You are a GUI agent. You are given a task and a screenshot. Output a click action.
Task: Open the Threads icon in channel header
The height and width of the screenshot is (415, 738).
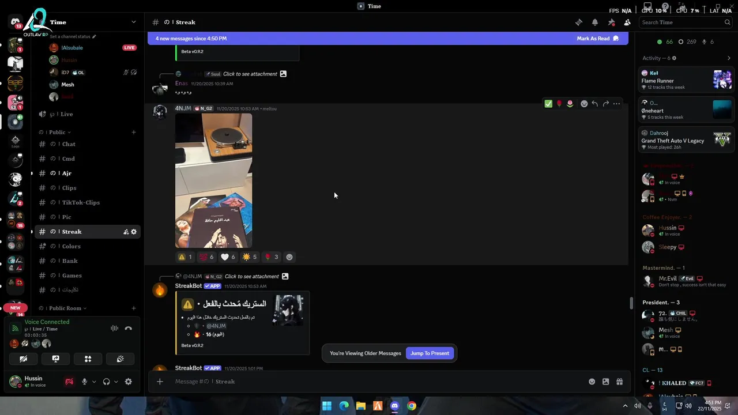[x=578, y=22]
